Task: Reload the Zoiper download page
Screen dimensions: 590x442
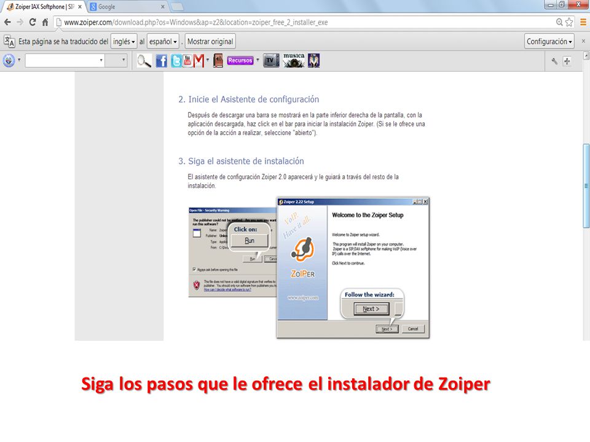Action: coord(33,22)
